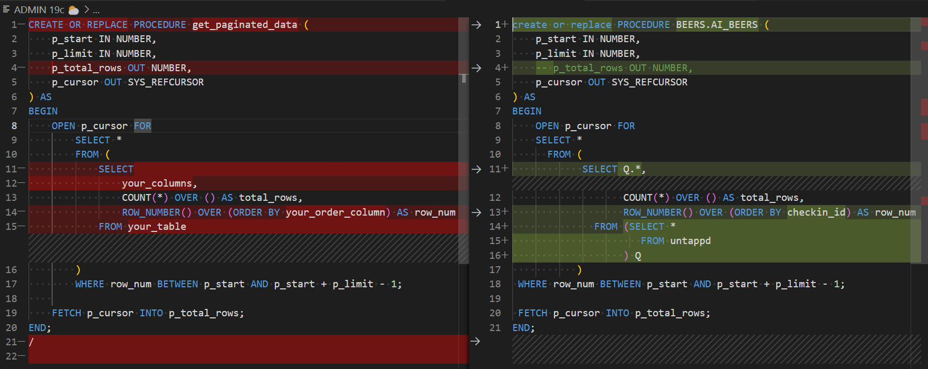The width and height of the screenshot is (928, 369).
Task: Click checkin_id in the right pane
Action: [816, 212]
